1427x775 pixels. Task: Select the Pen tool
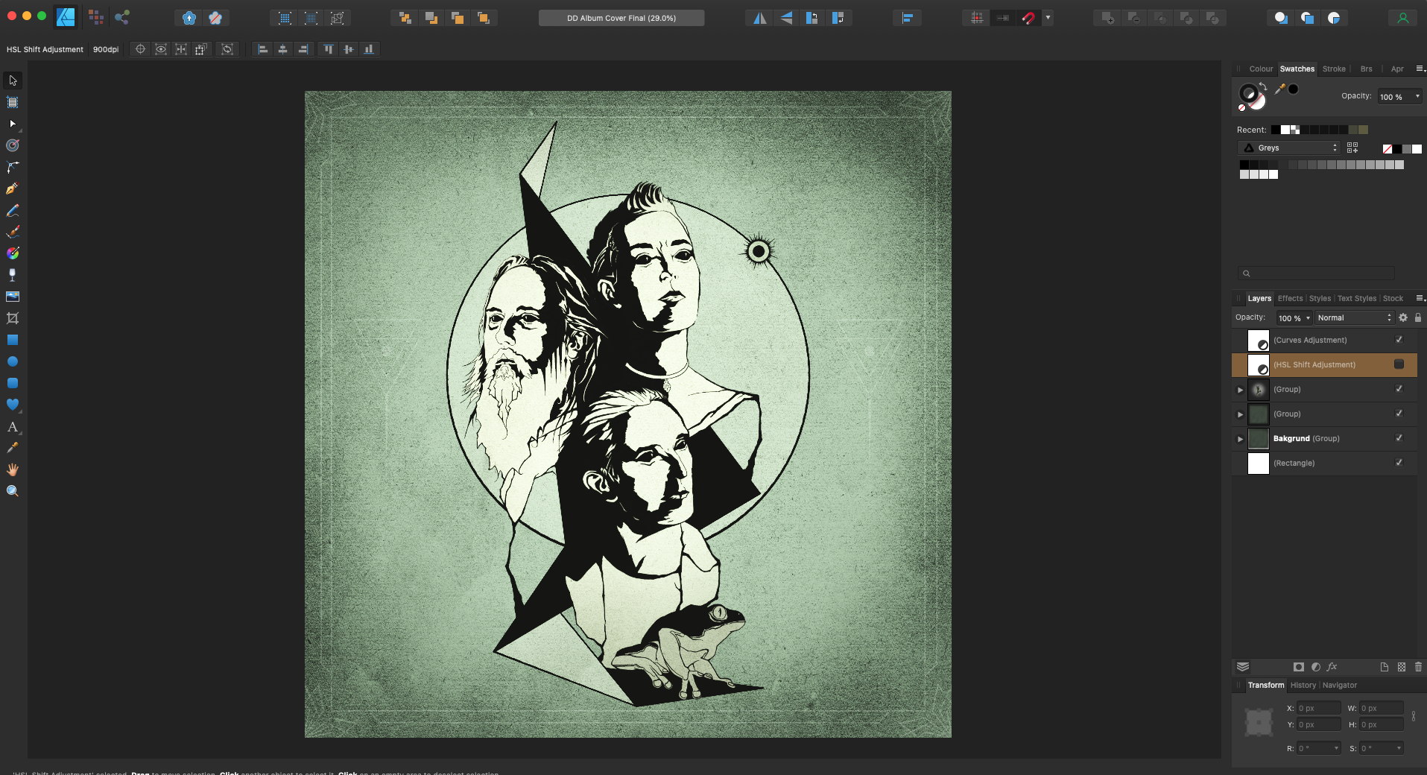pyautogui.click(x=13, y=189)
